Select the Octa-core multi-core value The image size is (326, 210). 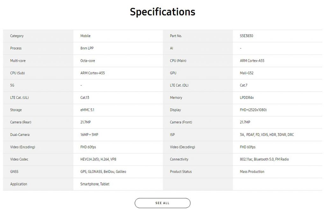point(88,61)
